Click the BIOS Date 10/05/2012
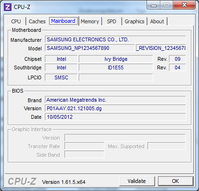199x191 pixels. (x=115, y=117)
